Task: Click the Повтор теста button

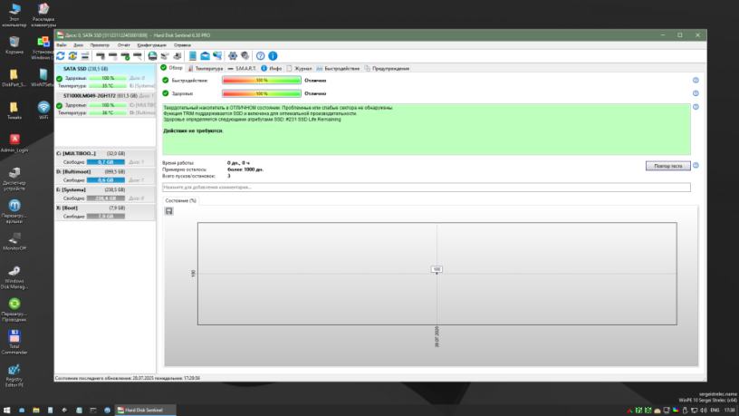Action: pos(667,166)
